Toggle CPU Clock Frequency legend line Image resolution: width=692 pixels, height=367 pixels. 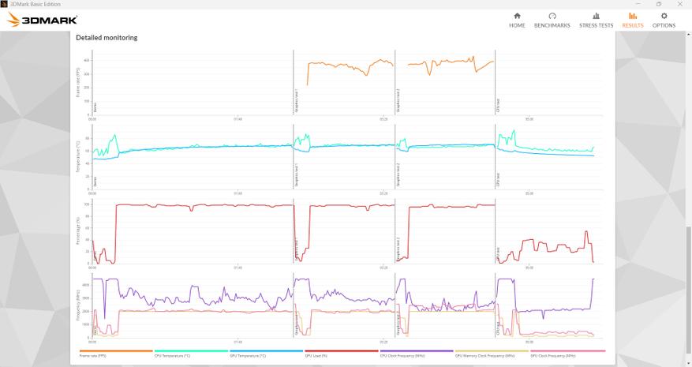click(x=417, y=354)
